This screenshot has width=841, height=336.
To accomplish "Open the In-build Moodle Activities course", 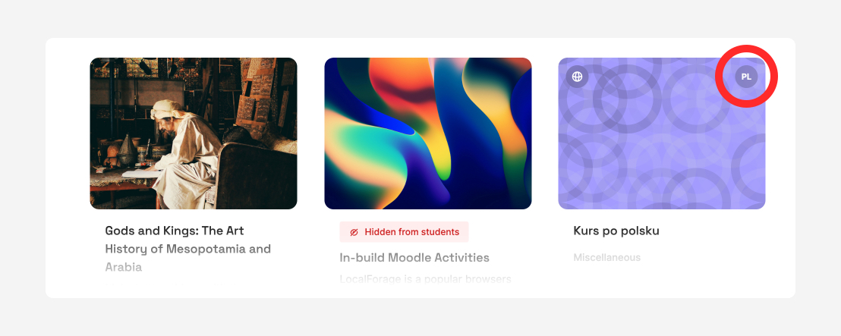I will 414,258.
